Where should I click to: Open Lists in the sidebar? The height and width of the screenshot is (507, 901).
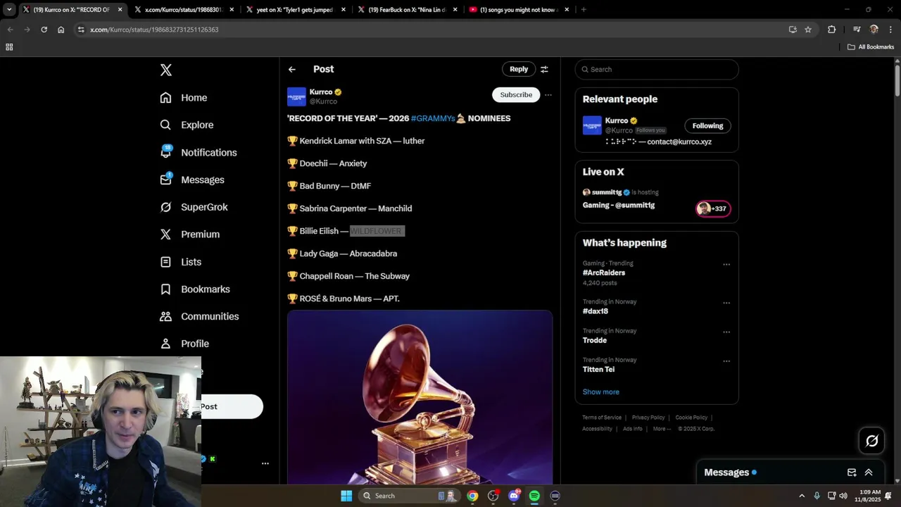181,262
